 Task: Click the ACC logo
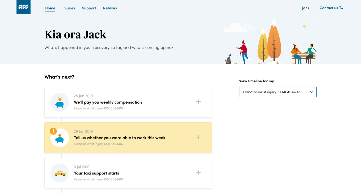click(x=23, y=7)
